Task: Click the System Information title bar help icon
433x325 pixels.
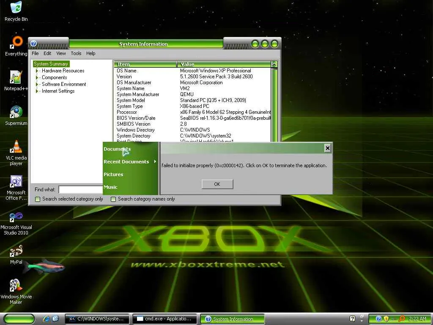Action: tap(33, 44)
